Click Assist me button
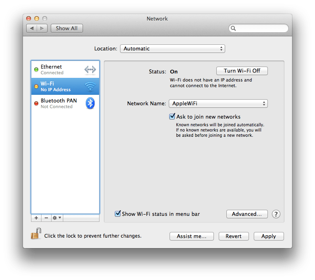This screenshot has width=315, height=280. coord(191,236)
